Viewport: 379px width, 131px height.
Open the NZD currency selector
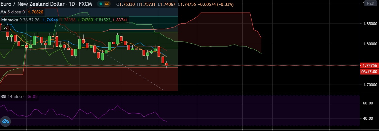[x=371, y=3]
